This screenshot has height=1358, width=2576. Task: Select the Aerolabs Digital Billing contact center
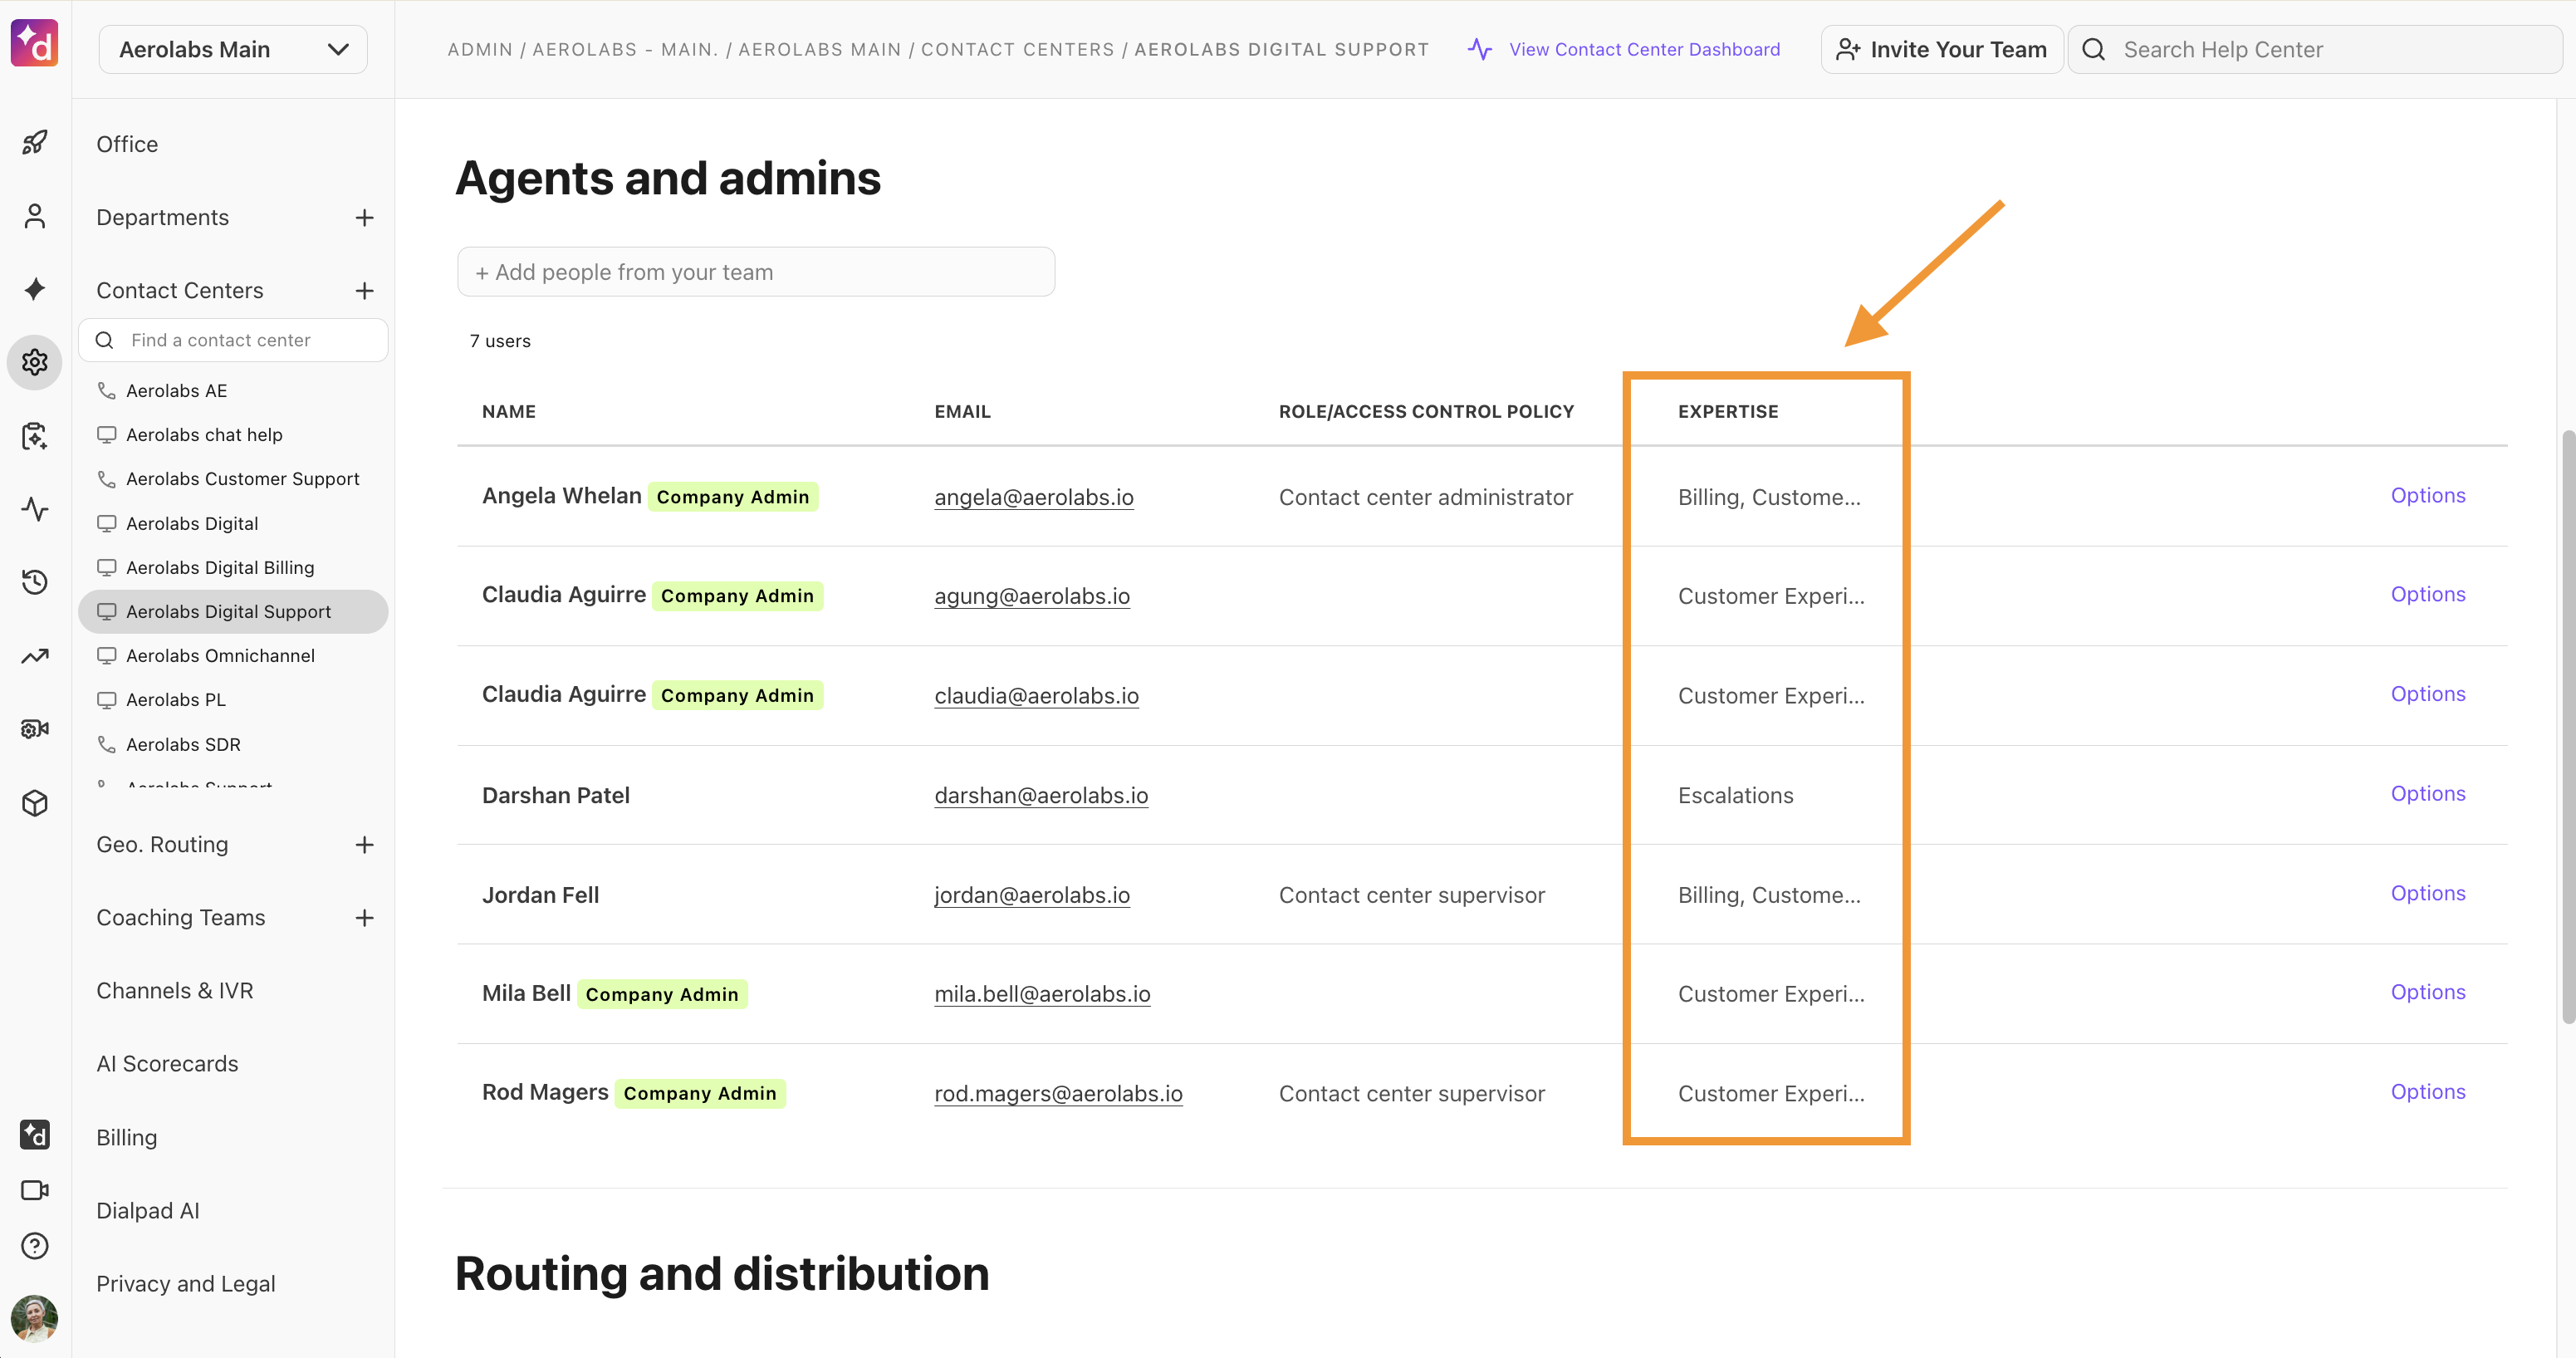click(x=233, y=567)
